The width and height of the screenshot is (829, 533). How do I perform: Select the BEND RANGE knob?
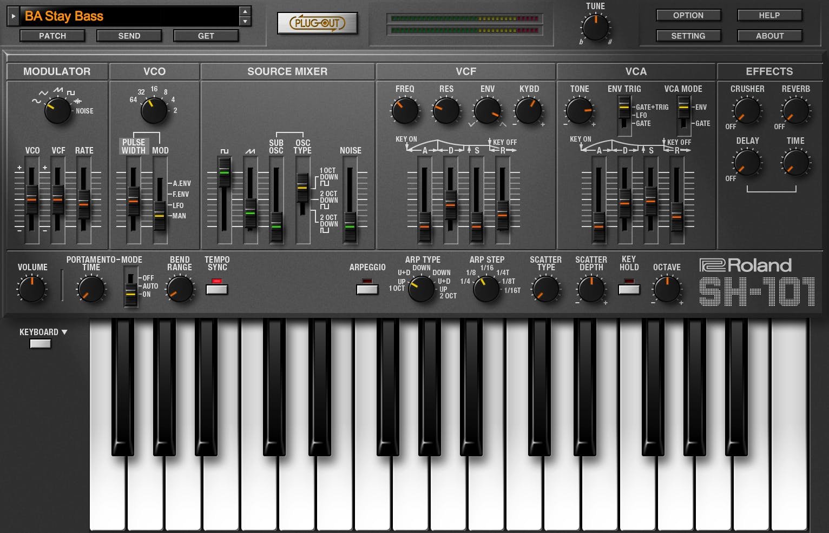pos(180,289)
